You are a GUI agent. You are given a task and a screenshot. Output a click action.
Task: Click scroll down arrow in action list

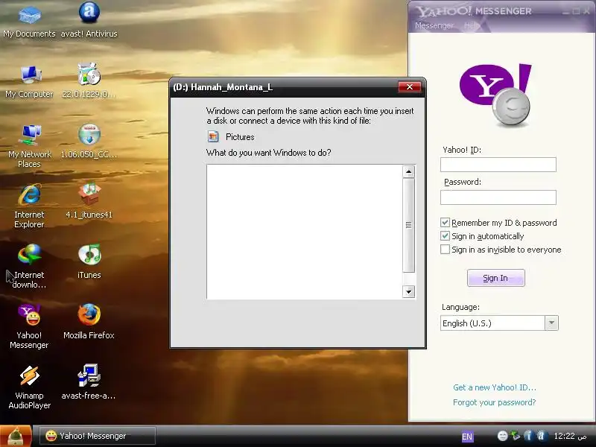point(408,292)
